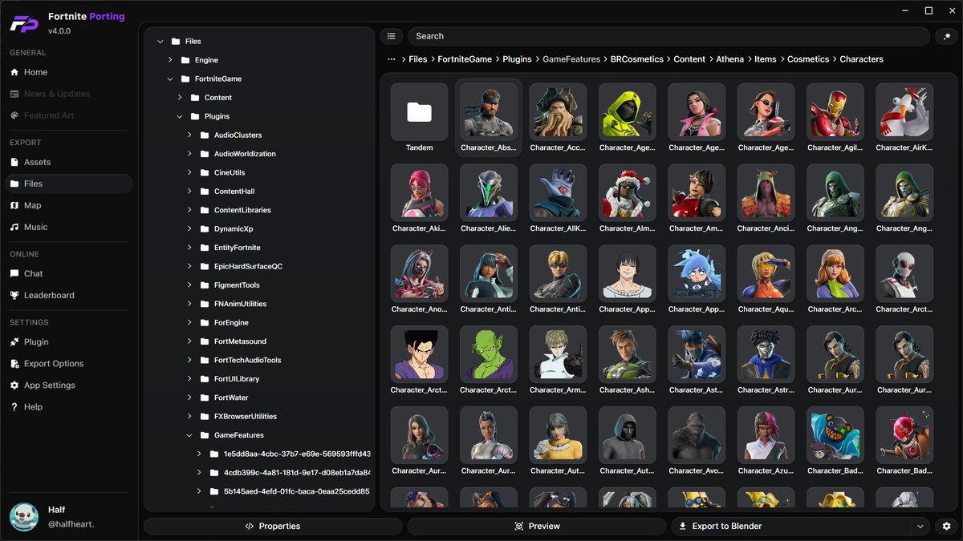Collapse the GameFeatures folder in tree
Screen dimensions: 963x541
(189, 435)
